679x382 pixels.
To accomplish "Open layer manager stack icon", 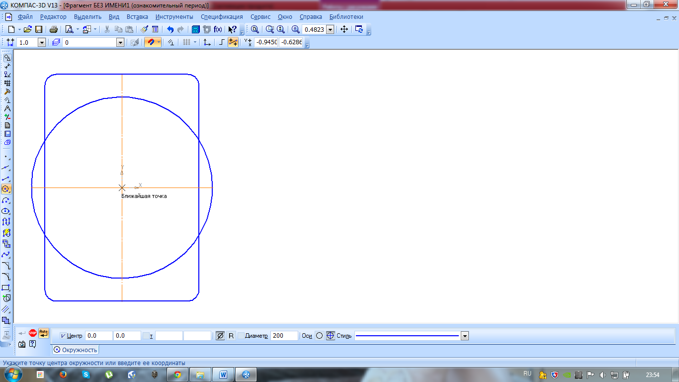I will [56, 42].
